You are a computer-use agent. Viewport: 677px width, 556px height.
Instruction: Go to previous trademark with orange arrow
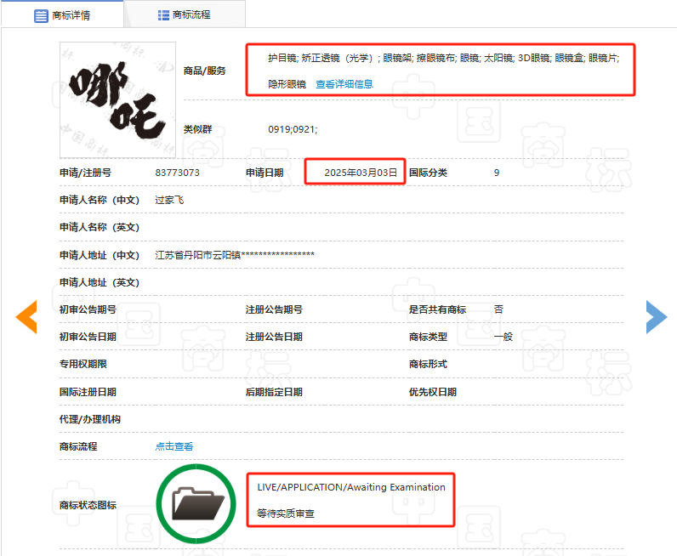tap(26, 316)
